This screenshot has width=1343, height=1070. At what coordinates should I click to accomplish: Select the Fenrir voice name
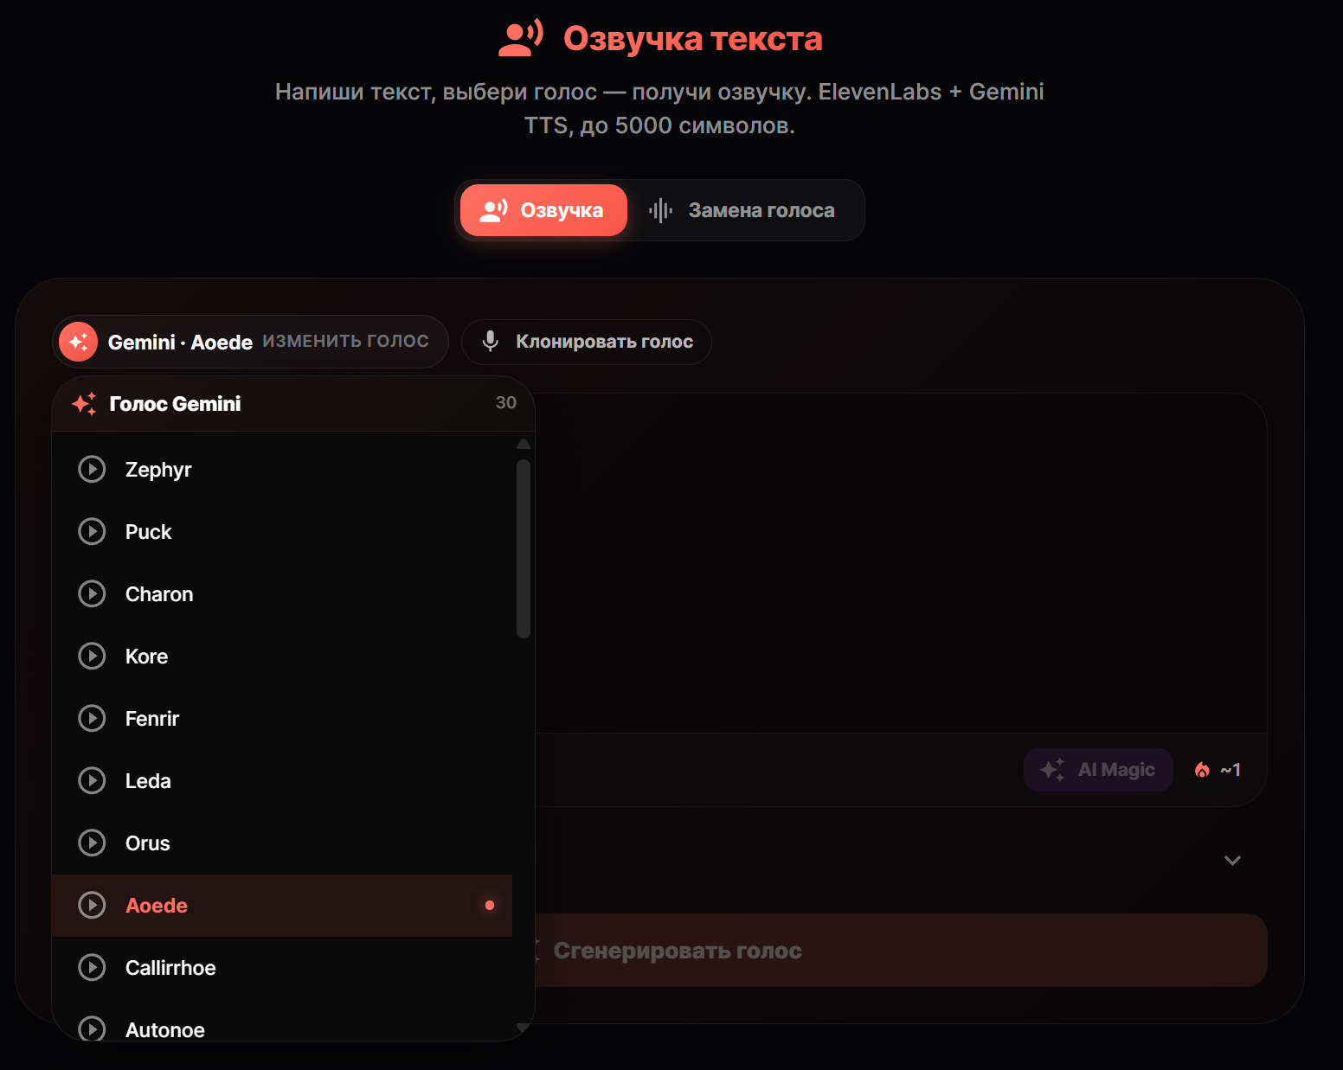152,719
